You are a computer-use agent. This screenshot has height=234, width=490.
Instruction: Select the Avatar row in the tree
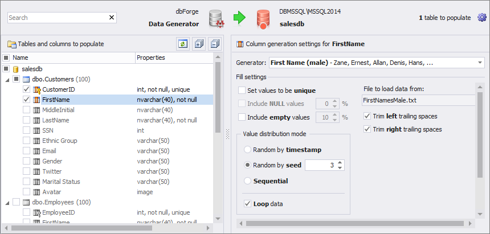pyautogui.click(x=108, y=192)
